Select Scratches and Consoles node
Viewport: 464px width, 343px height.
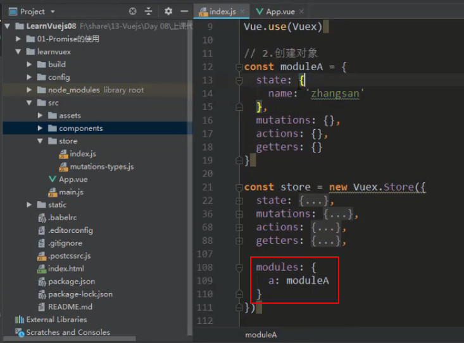point(63,332)
